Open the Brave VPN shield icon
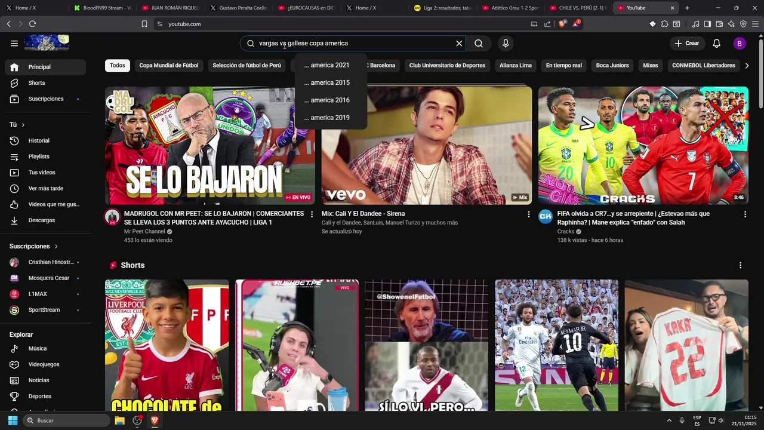The width and height of the screenshot is (764, 430). click(x=743, y=24)
